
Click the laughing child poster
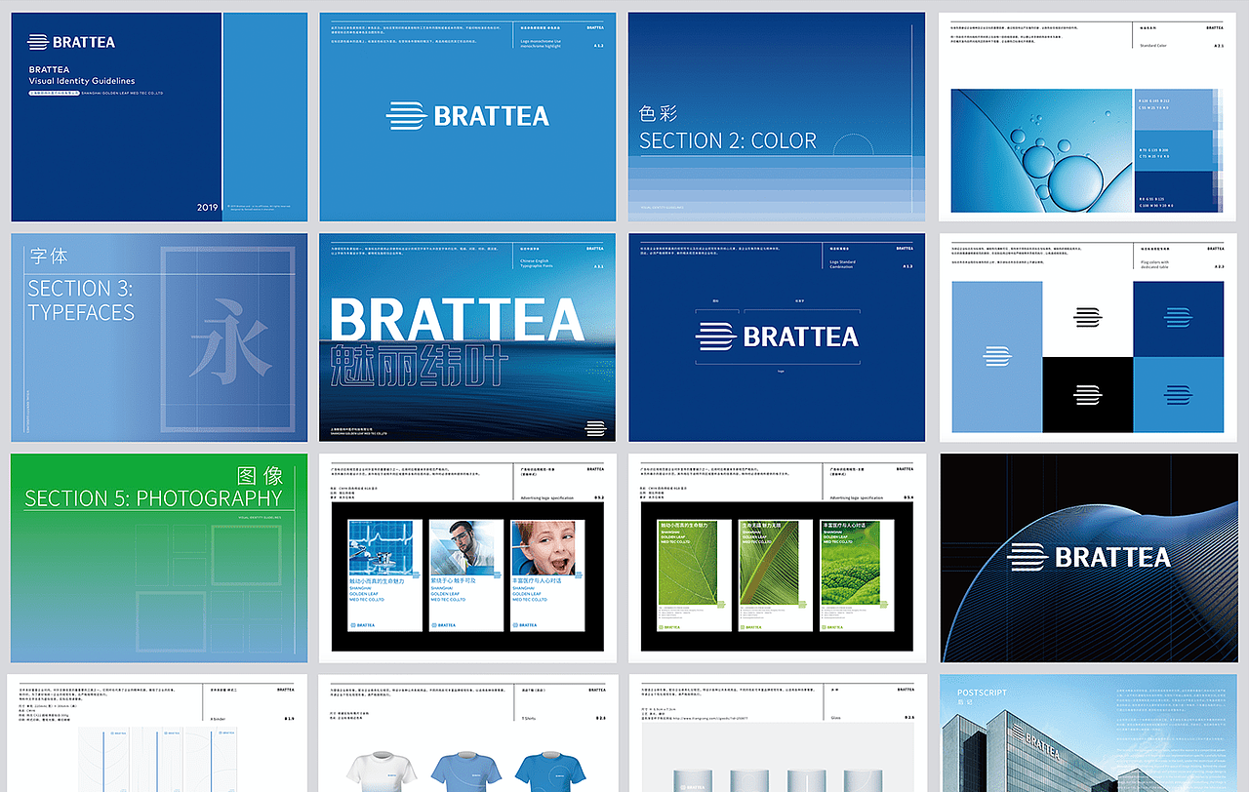548,574
